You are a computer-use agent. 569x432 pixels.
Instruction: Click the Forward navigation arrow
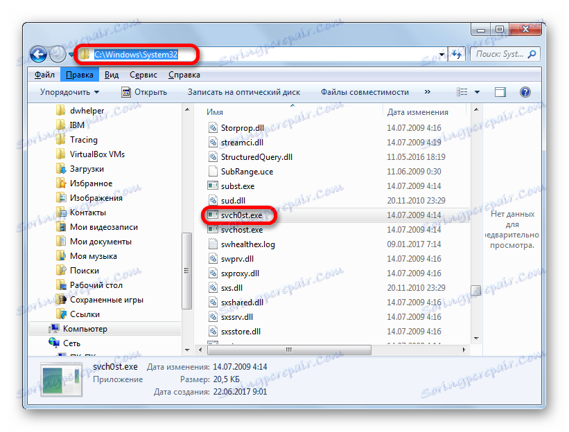57,55
